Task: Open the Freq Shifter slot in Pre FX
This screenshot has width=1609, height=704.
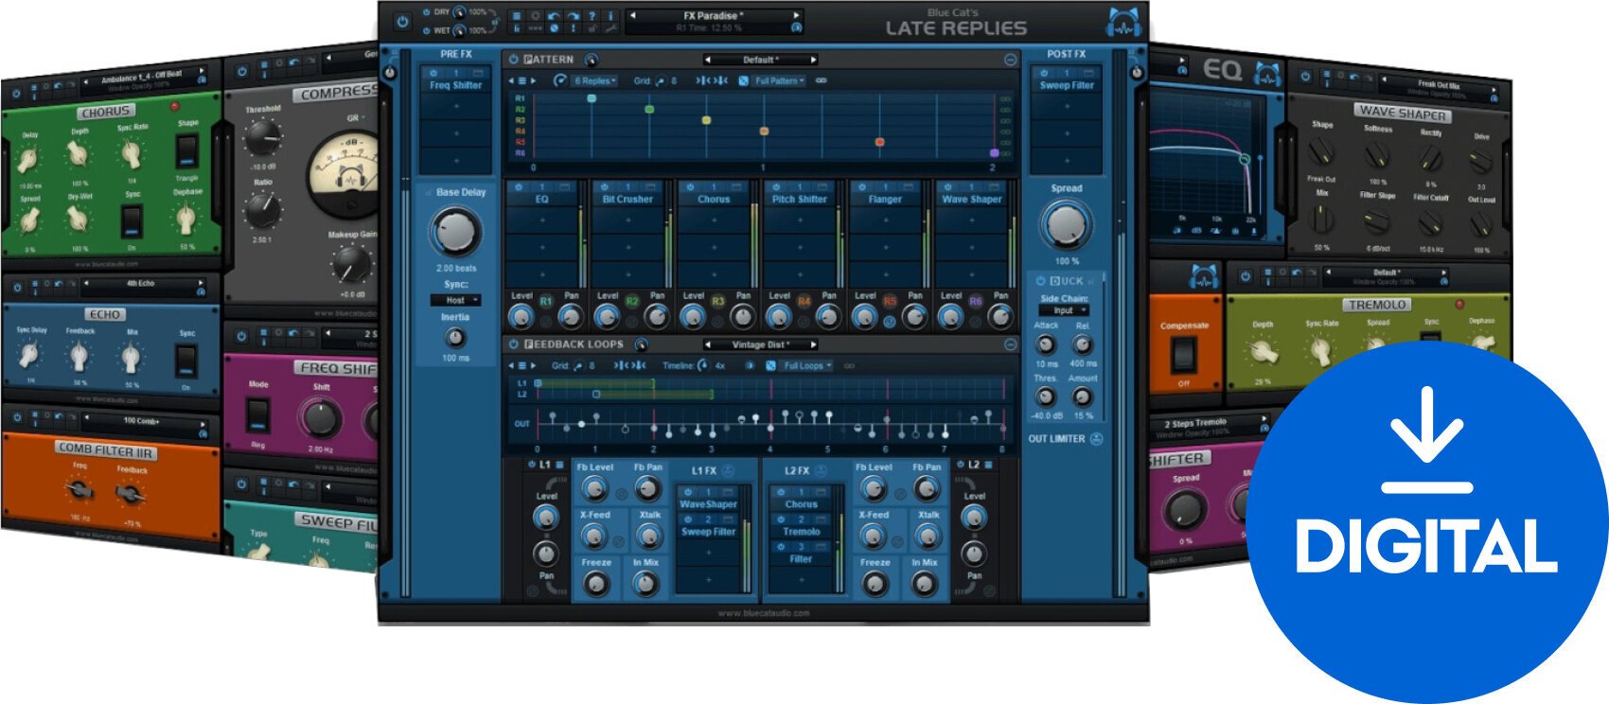Action: 455,85
